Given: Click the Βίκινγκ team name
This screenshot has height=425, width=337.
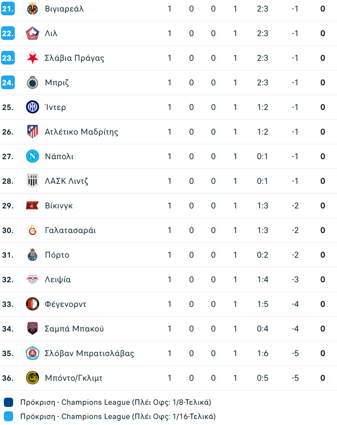Looking at the screenshot, I should (59, 206).
